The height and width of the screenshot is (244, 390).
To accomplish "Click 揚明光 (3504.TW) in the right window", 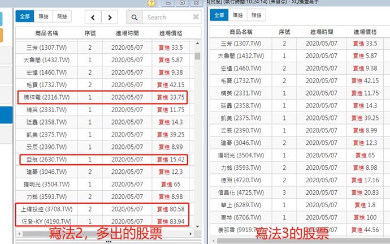I will pyautogui.click(x=241, y=156).
